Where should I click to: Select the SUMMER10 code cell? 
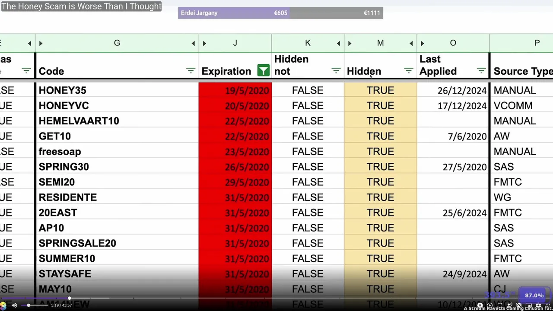click(x=117, y=259)
